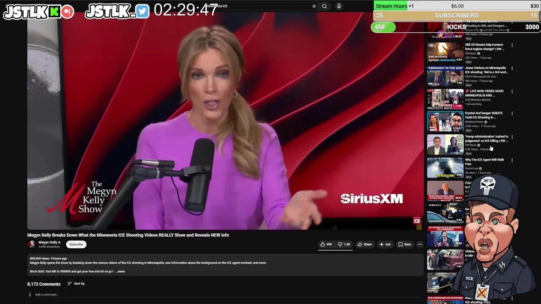Open 'Germany in the 30s' thumbnail
Viewport: 541px width, 304px height.
pos(445,76)
